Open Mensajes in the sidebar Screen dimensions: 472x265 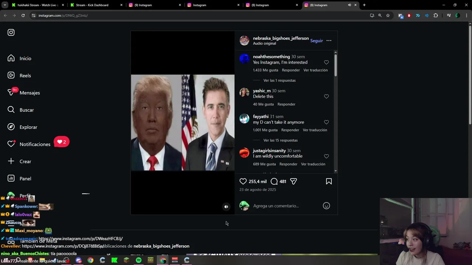click(24, 93)
